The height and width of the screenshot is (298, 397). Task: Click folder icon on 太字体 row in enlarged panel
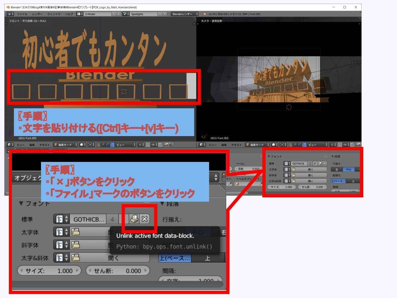(76, 232)
